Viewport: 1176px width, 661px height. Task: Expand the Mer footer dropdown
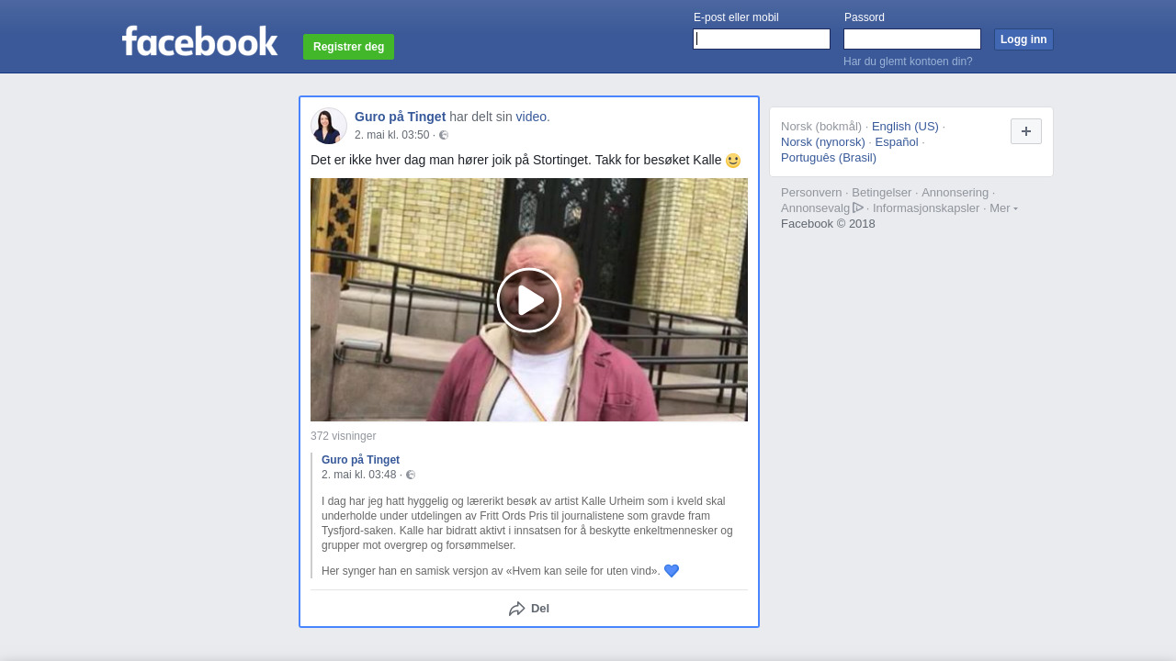click(1003, 208)
